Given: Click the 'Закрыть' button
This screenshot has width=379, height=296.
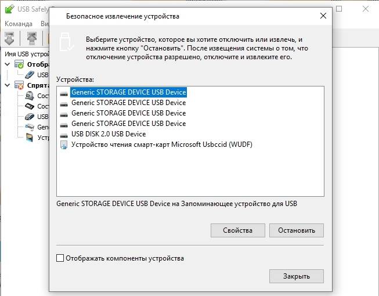Looking at the screenshot, I should (x=297, y=276).
